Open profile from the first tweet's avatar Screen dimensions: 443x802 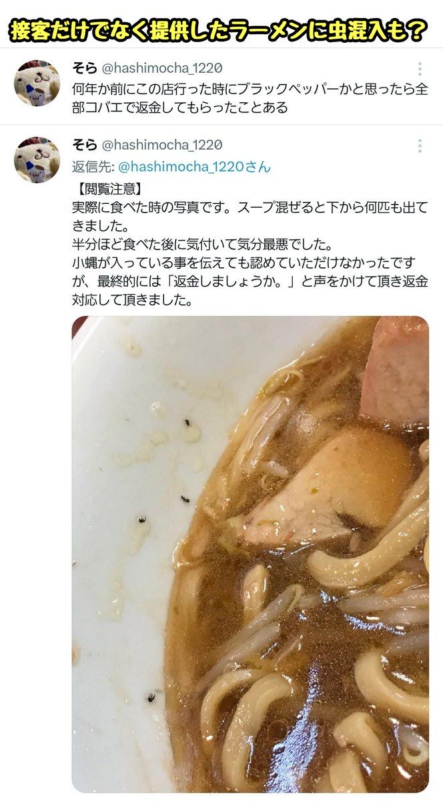37,83
